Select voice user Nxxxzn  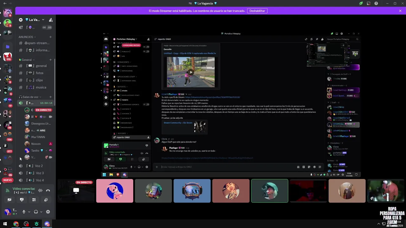pyautogui.click(x=38, y=144)
